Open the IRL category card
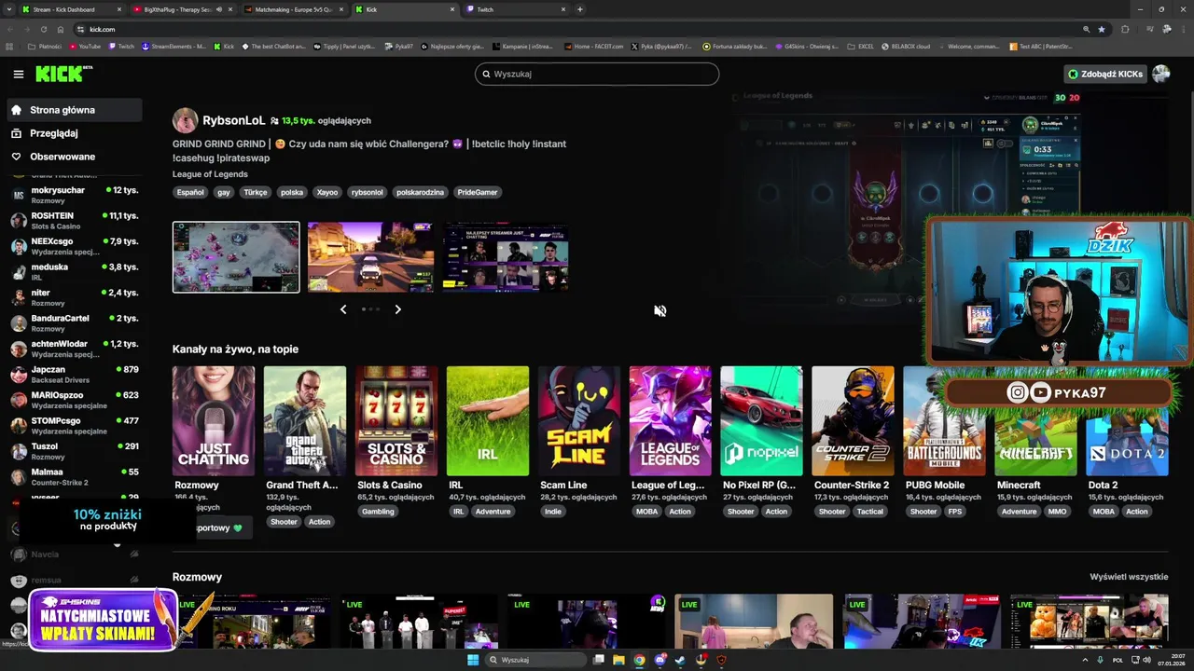This screenshot has height=671, width=1194. tap(488, 420)
